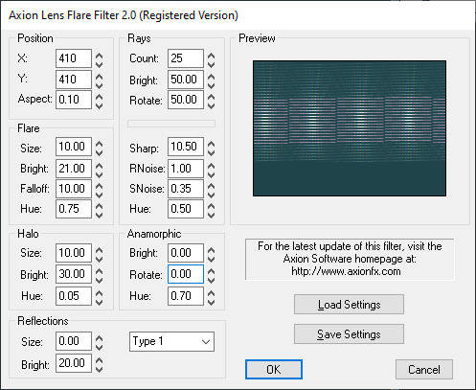Increase Rays Rotate with up arrow

click(211, 97)
